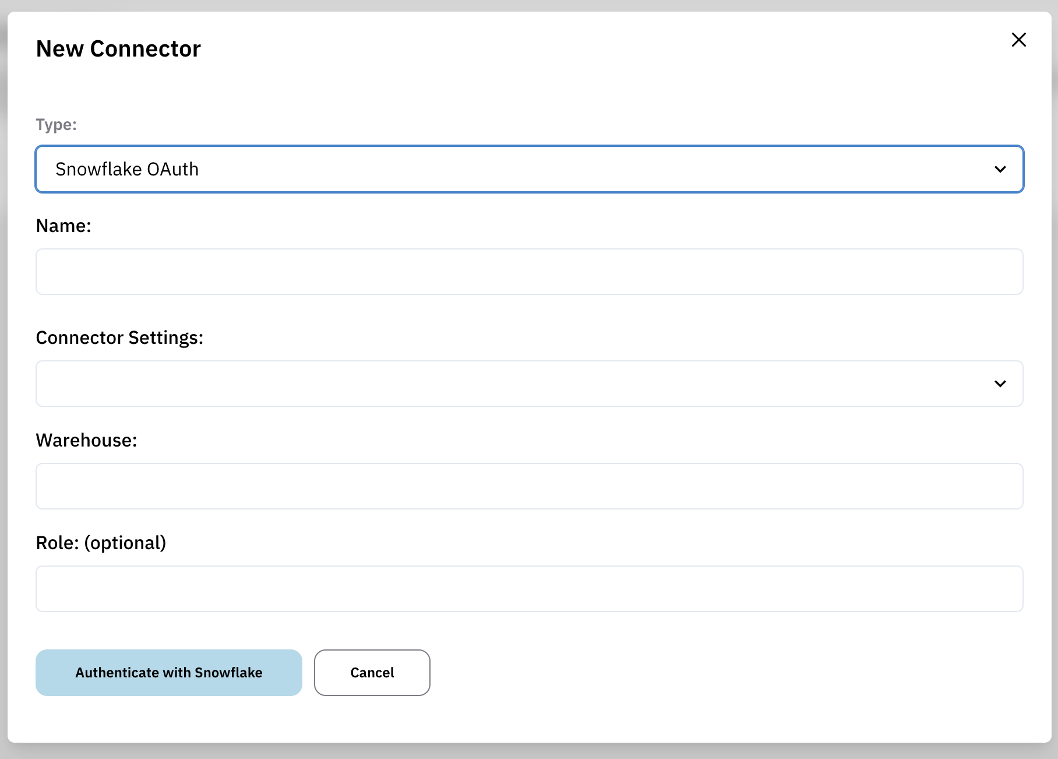Click the New Connector heading
The image size is (1058, 759).
click(118, 49)
